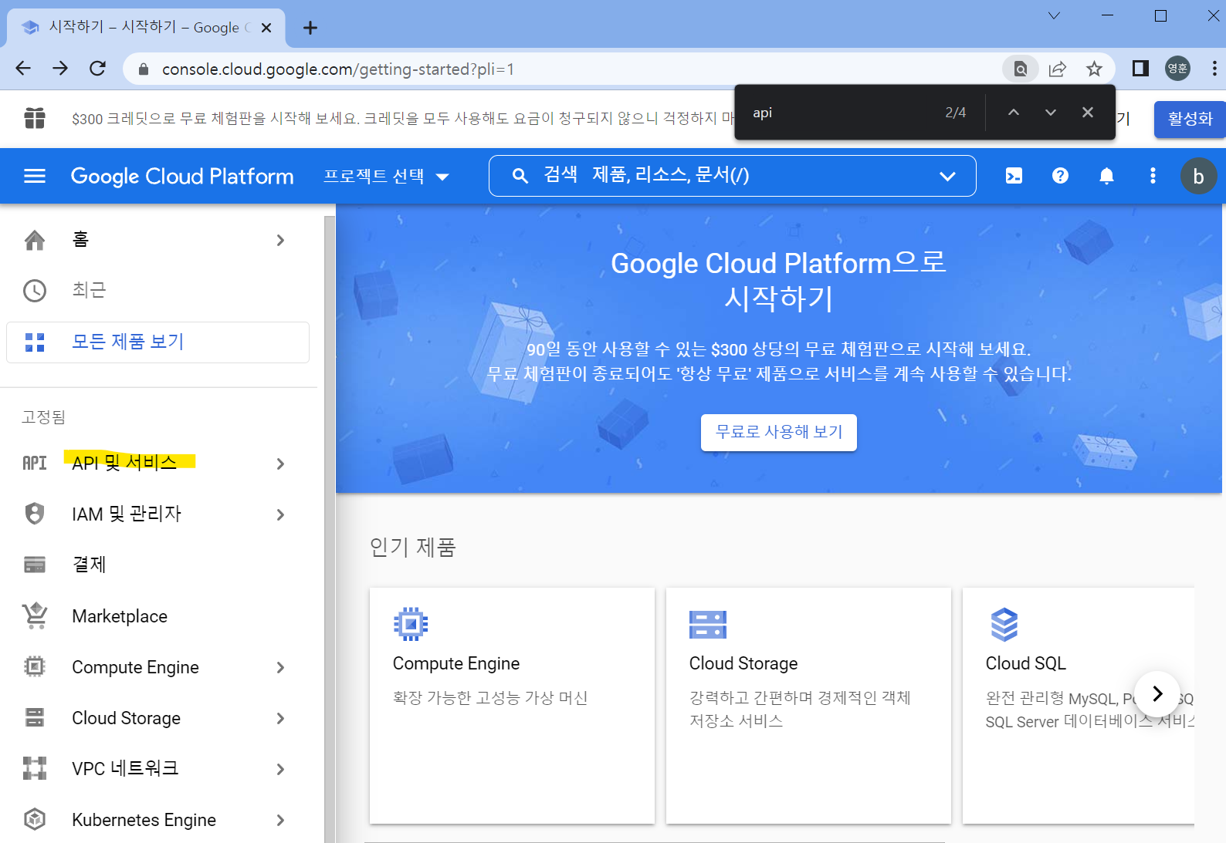Expand the 홈 submenu chevron
1226x843 pixels.
(280, 240)
